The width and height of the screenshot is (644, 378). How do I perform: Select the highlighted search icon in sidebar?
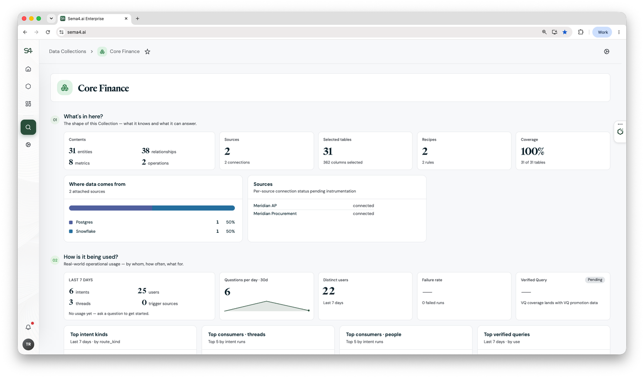click(x=28, y=127)
